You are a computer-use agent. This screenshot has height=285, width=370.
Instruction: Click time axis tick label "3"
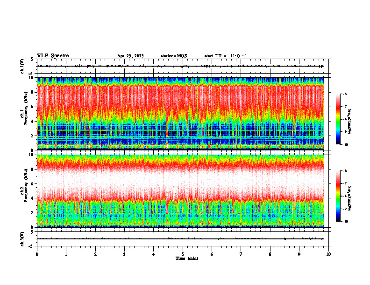pyautogui.click(x=124, y=254)
